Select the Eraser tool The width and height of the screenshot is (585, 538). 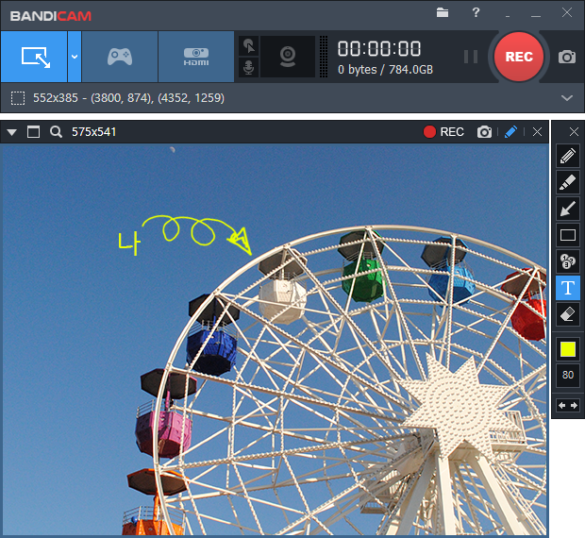567,314
